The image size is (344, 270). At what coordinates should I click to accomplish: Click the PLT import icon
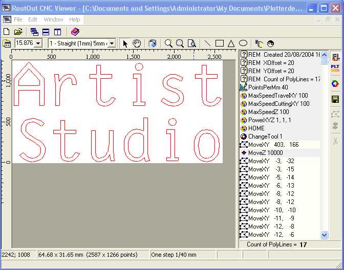(335, 69)
